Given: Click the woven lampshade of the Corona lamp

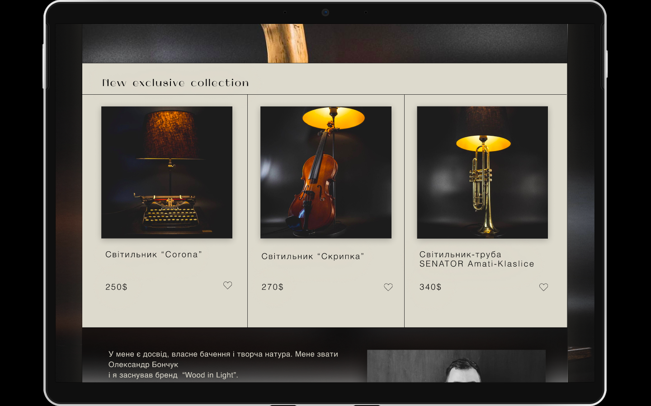Looking at the screenshot, I should pos(170,135).
